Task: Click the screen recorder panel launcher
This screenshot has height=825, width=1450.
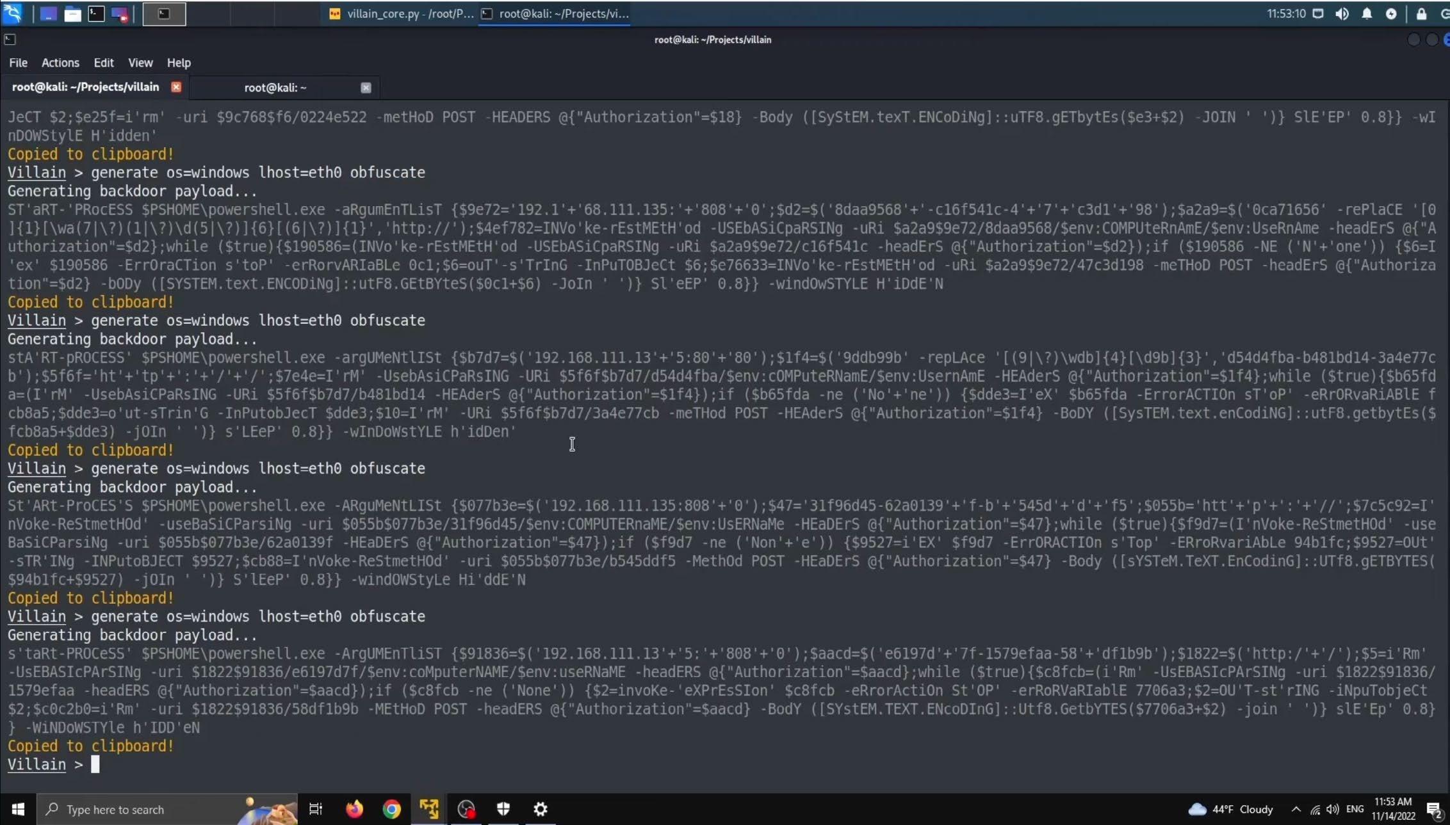Action: [120, 14]
